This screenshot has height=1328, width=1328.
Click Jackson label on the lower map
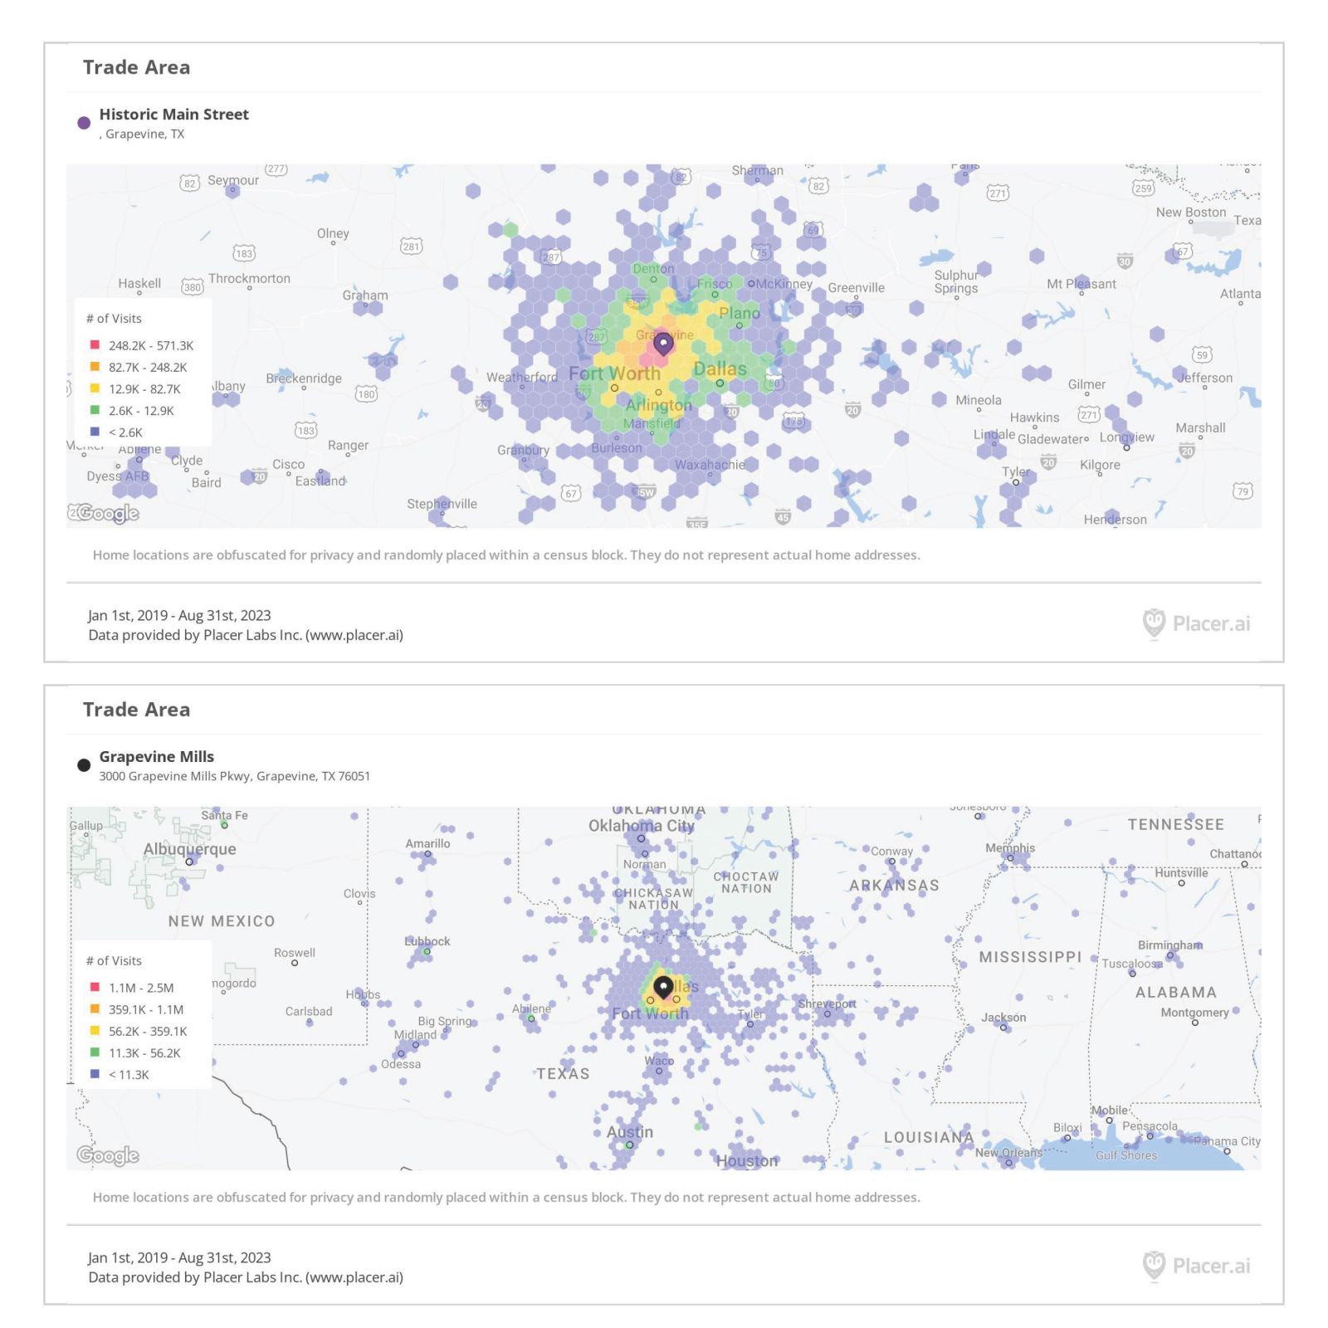pyautogui.click(x=1003, y=1018)
